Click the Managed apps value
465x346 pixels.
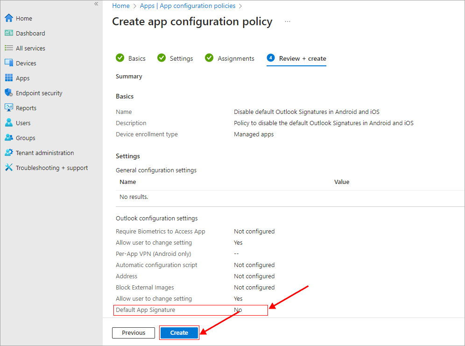coord(254,134)
